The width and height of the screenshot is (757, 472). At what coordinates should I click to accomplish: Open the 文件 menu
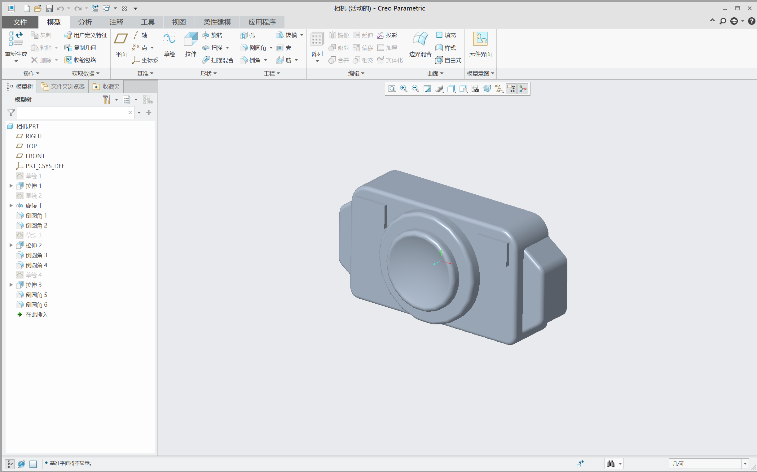point(20,22)
